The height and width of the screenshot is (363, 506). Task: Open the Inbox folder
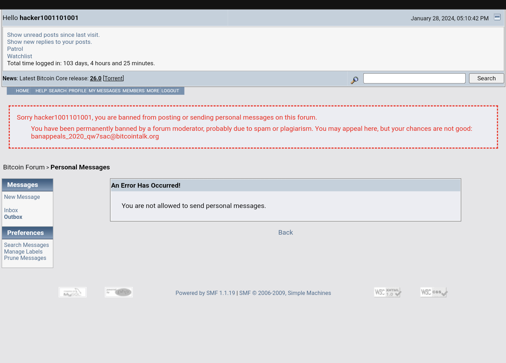click(11, 210)
